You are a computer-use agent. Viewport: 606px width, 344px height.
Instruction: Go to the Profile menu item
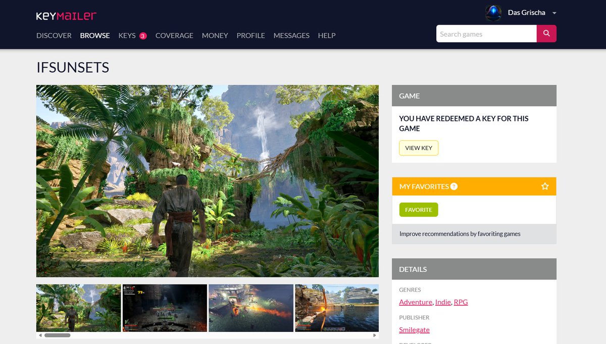(x=251, y=35)
